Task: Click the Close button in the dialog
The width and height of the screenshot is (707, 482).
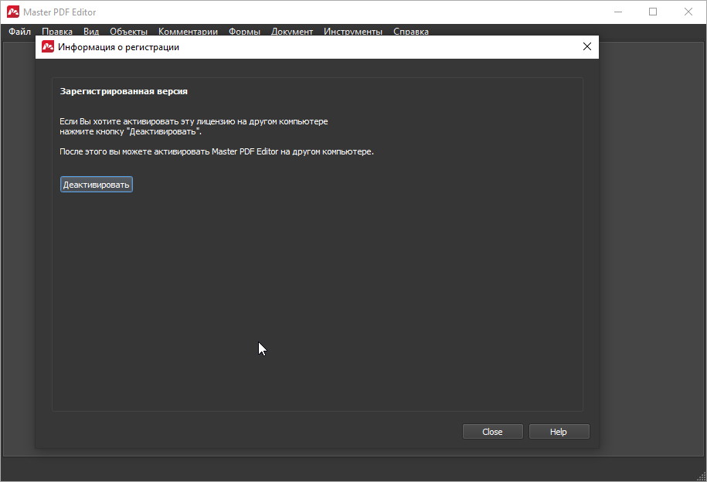Action: point(492,432)
